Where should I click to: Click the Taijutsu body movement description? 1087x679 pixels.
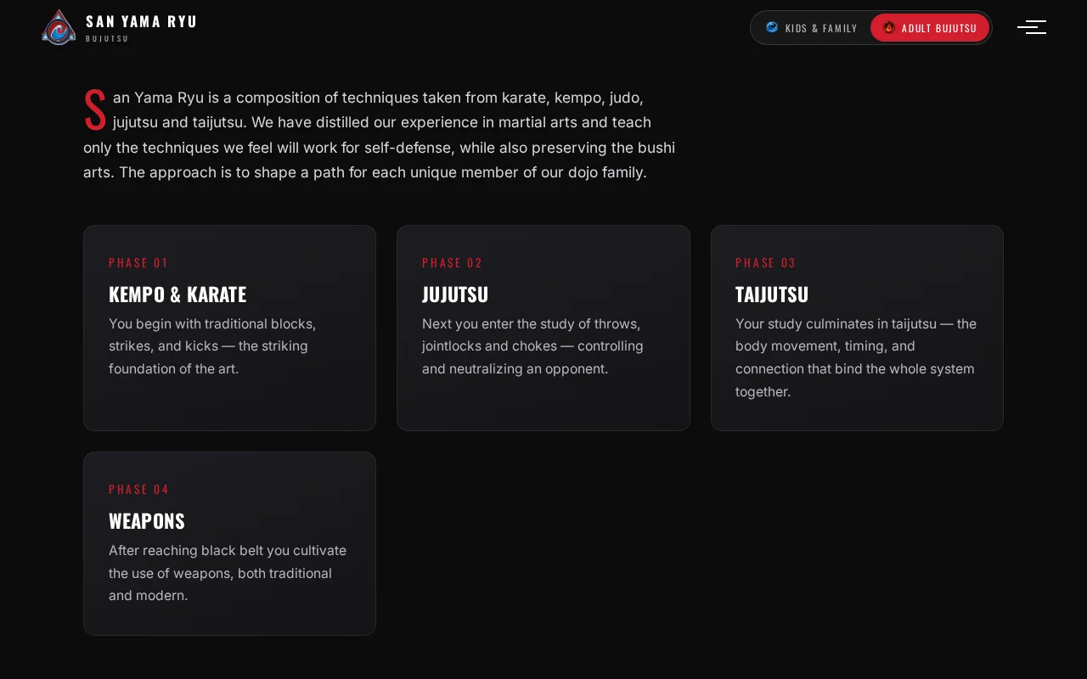coord(856,357)
